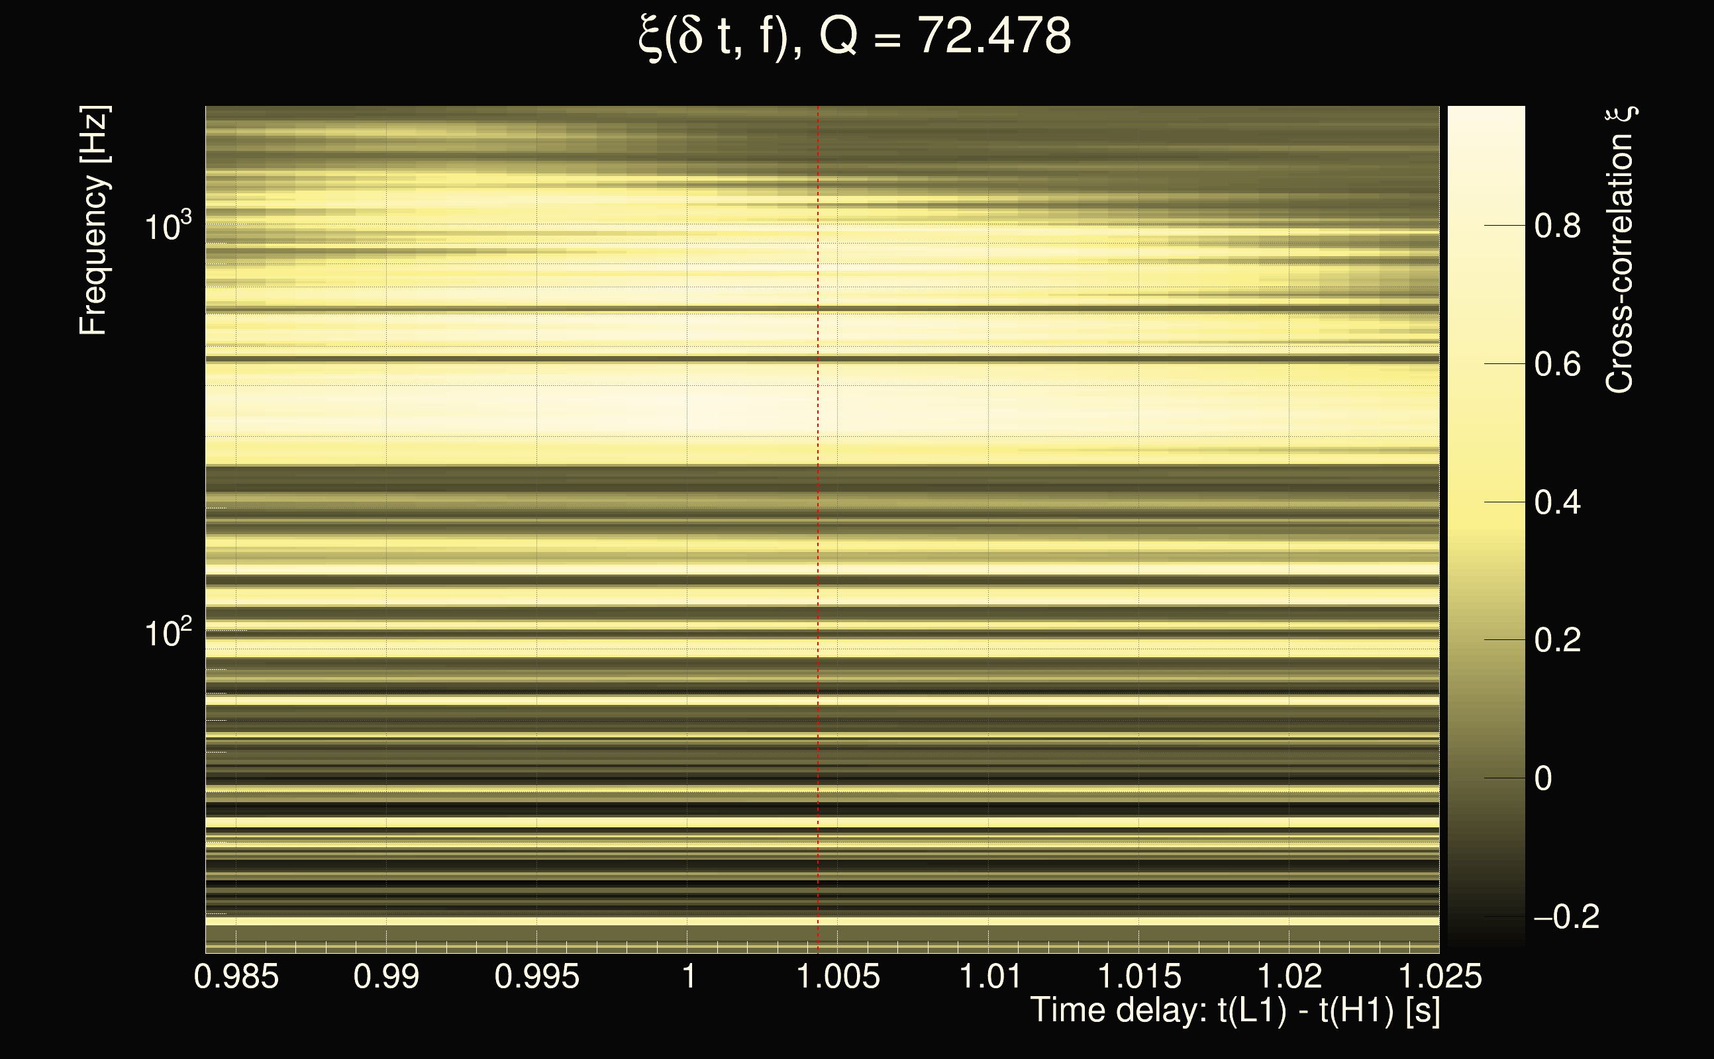1714x1059 pixels.
Task: Click the 0.99 x-axis tick label
Action: [386, 976]
